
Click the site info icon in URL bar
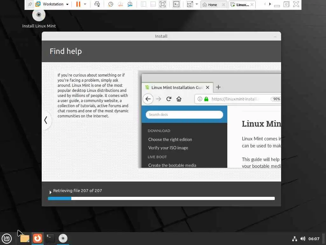click(x=200, y=99)
